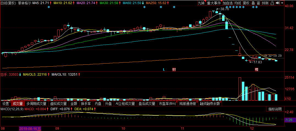Click the purple MA20: 21.74 label
The image size is (296, 131).
click(x=86, y=3)
